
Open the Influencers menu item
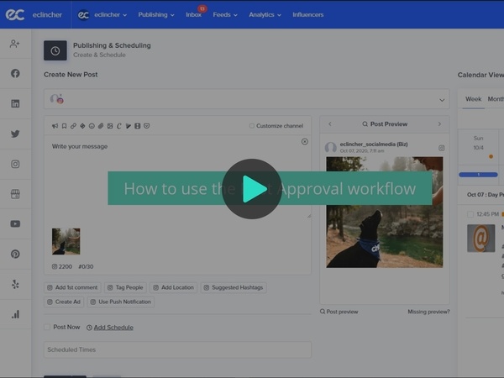308,15
